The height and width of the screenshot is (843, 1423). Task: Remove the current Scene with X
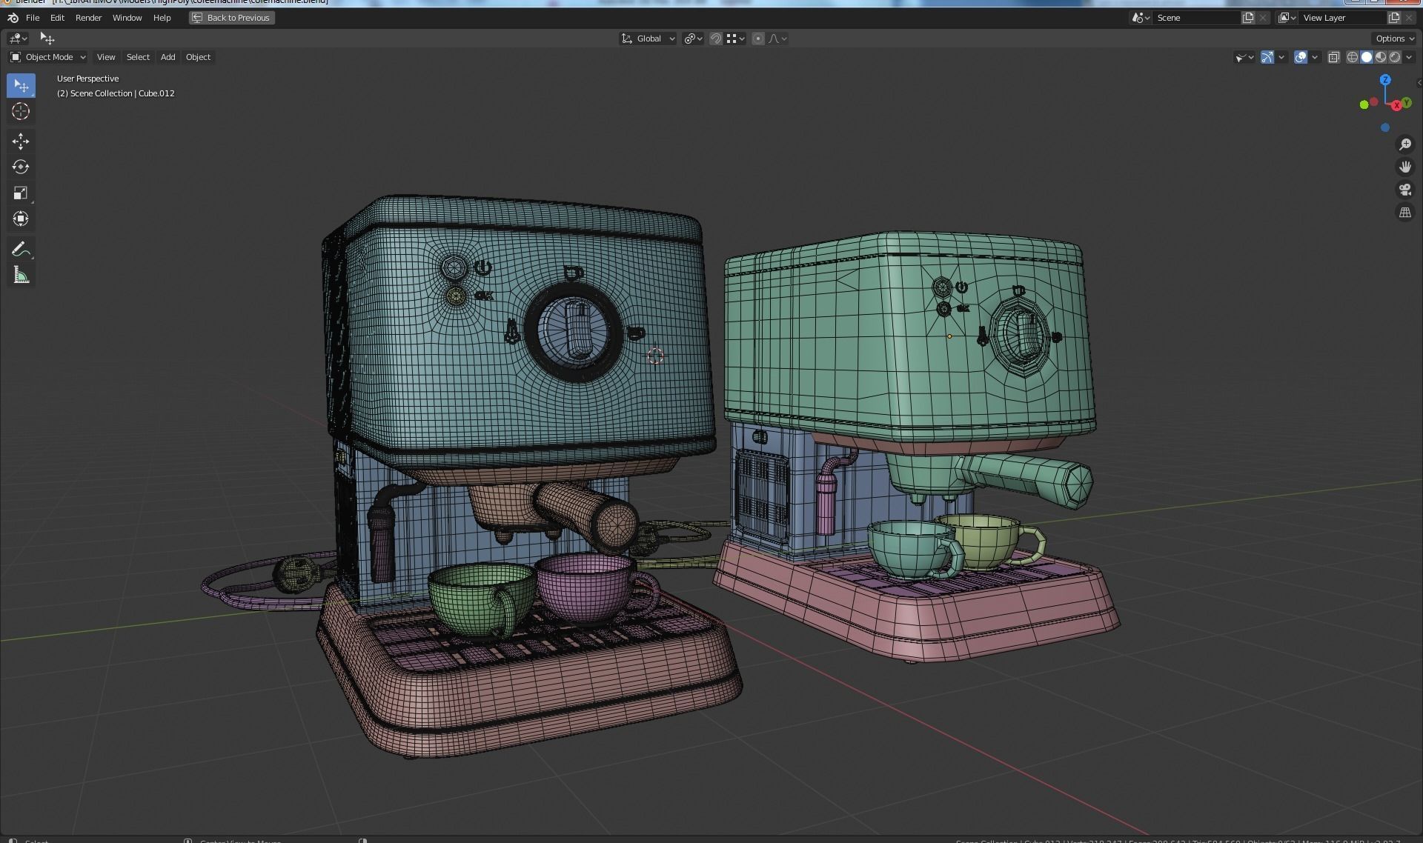point(1263,18)
